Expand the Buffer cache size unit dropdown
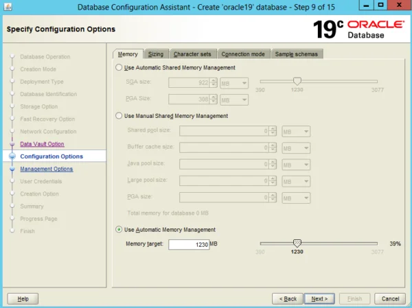This screenshot has width=412, height=308. coord(296,148)
